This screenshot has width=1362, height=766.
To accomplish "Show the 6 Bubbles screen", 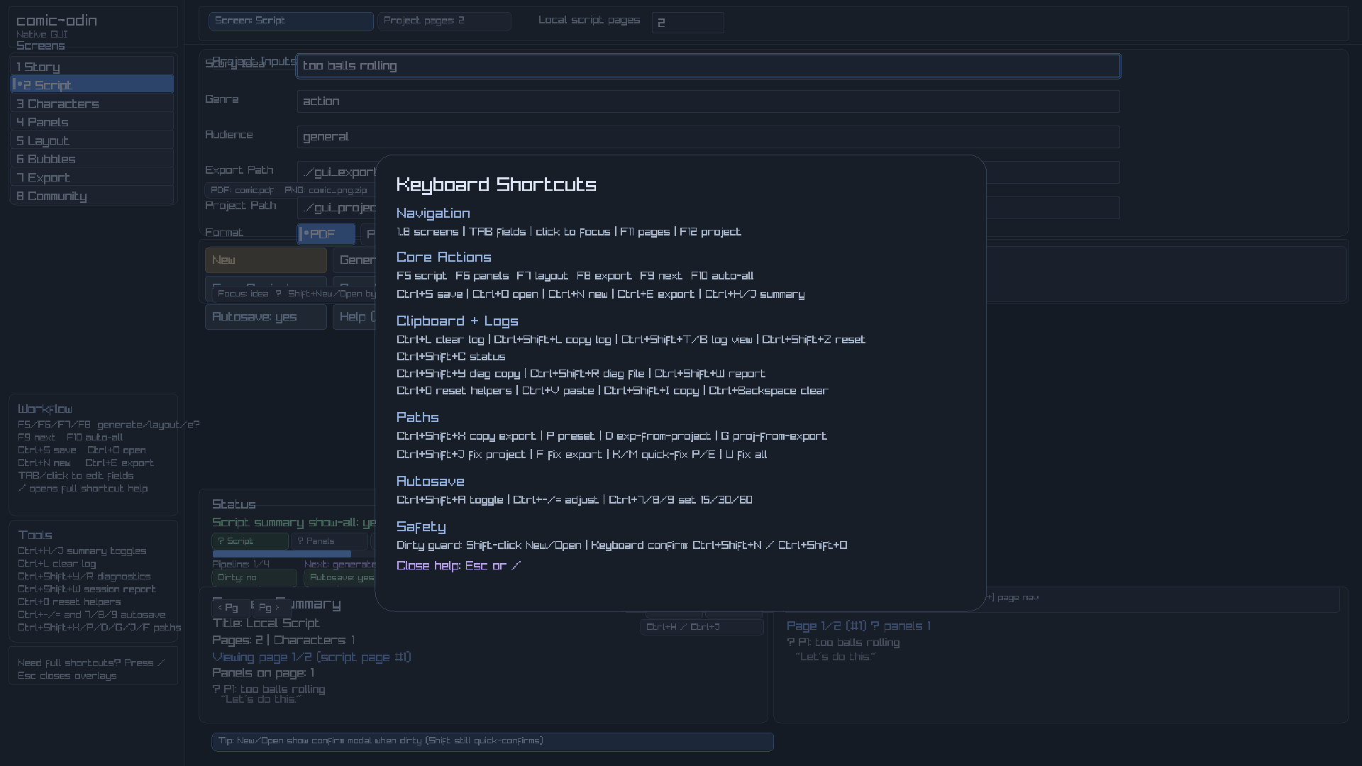I will 92,159.
